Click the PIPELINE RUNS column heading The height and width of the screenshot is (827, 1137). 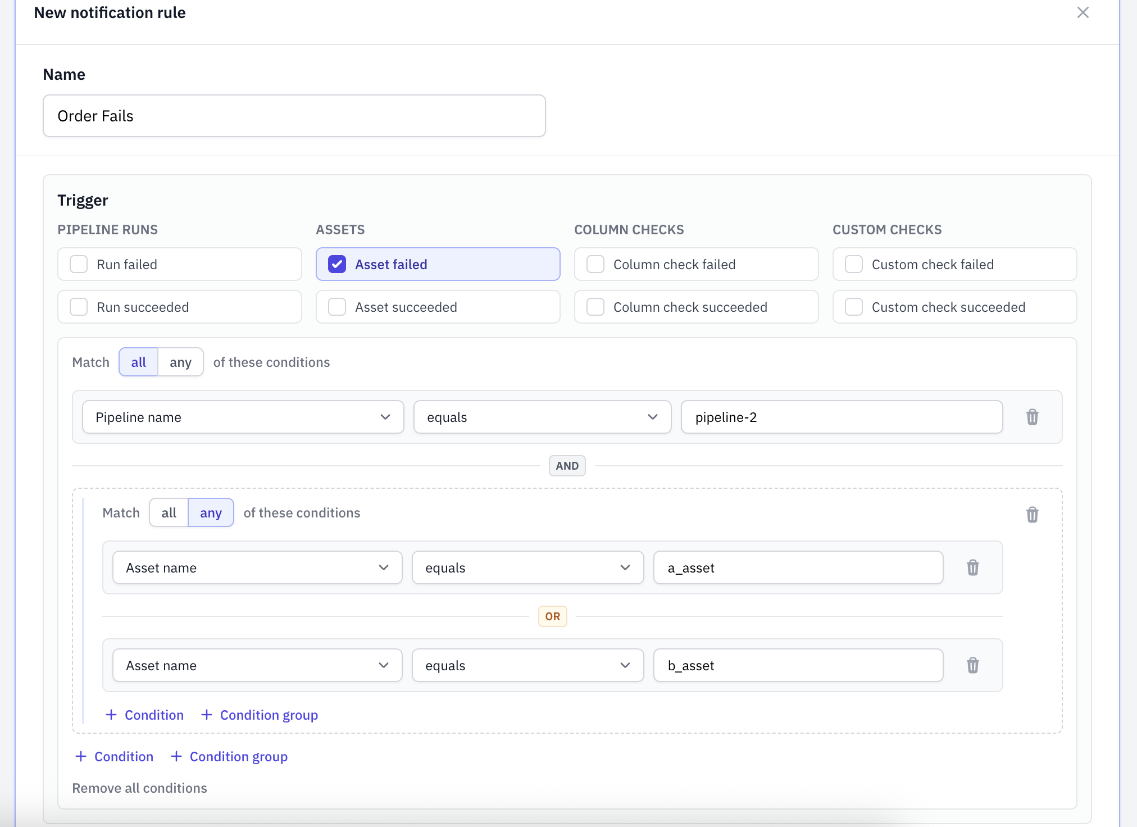[x=107, y=230]
